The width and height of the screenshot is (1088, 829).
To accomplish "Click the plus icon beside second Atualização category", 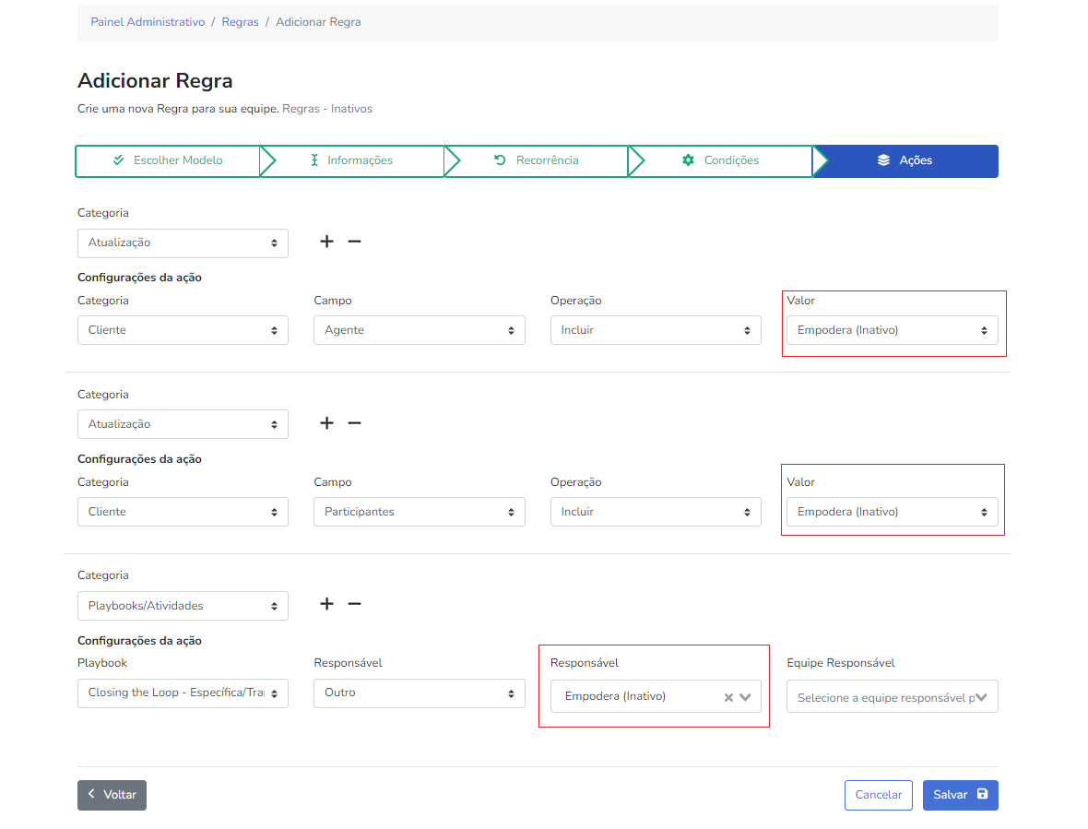I will [x=326, y=423].
